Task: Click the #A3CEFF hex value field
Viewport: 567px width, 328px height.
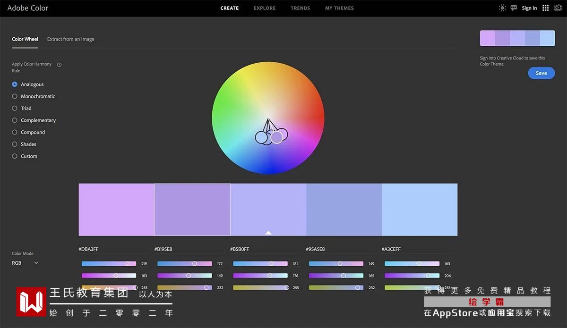Action: pyautogui.click(x=391, y=249)
